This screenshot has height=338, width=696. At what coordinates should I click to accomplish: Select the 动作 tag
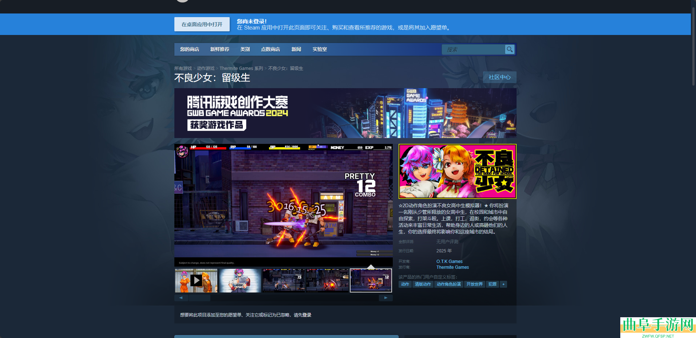point(405,284)
